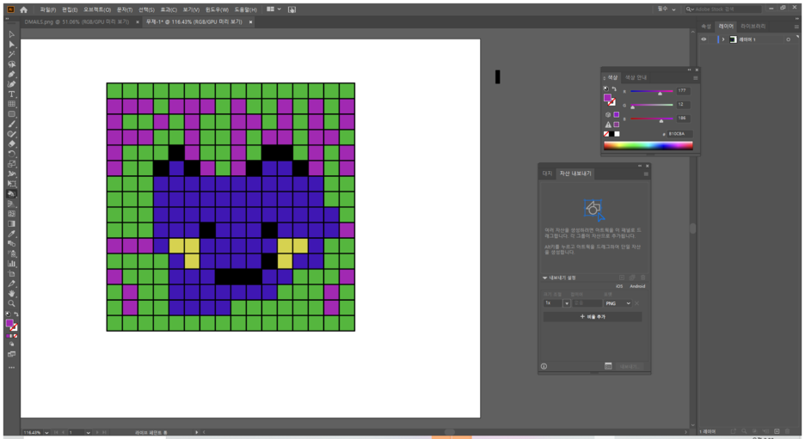
Task: Open the PNG format dropdown
Action: (618, 303)
